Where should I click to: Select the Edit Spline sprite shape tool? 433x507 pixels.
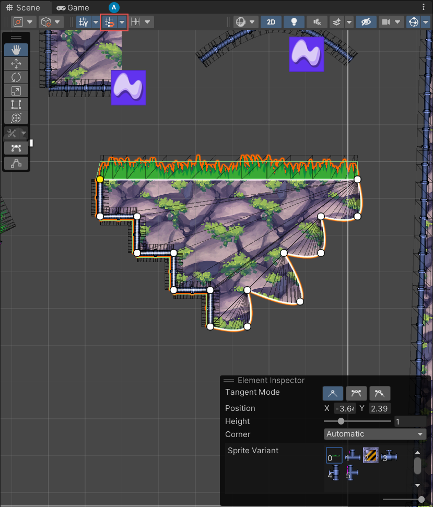[x=16, y=148]
